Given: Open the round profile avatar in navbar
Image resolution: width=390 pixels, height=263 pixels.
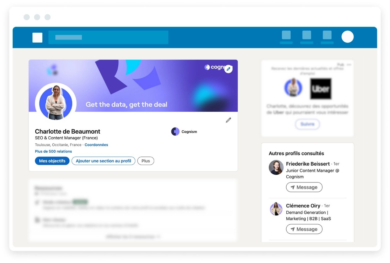Looking at the screenshot, I should pyautogui.click(x=347, y=37).
